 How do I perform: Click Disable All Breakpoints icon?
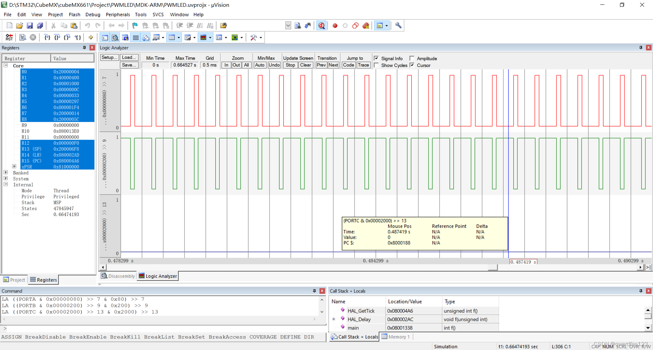355,25
